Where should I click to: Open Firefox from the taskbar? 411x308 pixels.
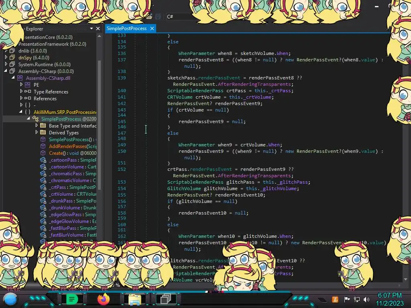coord(103,299)
